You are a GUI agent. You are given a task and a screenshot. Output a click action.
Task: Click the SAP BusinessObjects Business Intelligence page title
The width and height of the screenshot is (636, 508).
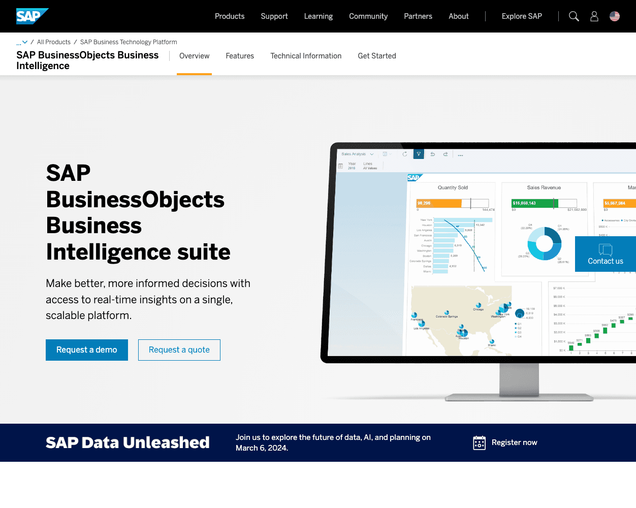pos(87,60)
